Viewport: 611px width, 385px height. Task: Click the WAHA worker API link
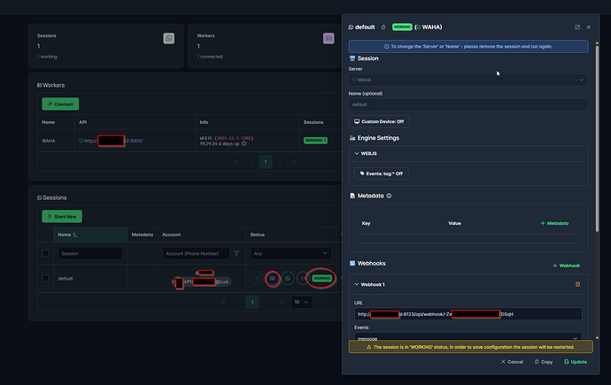(113, 141)
